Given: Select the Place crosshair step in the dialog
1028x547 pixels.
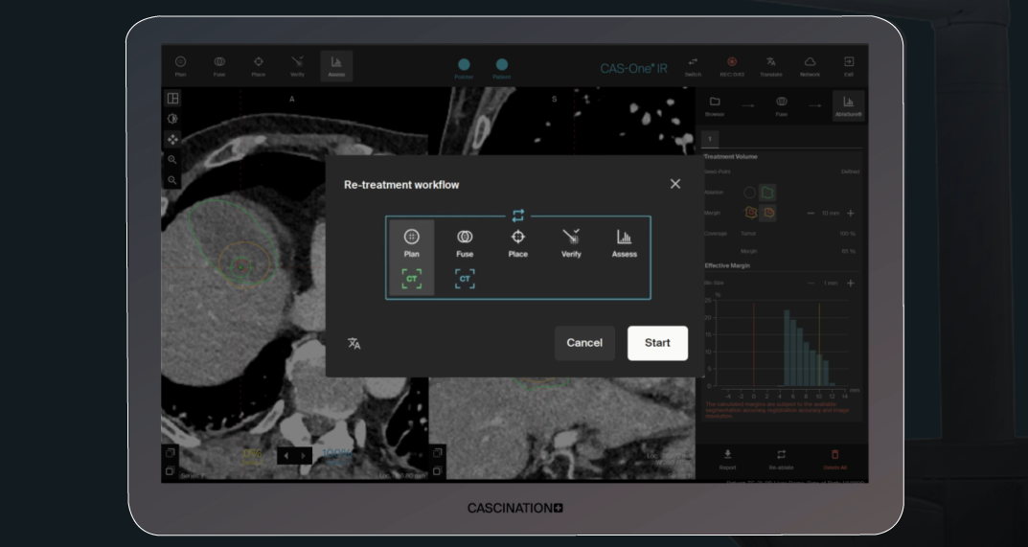Looking at the screenshot, I should (517, 243).
